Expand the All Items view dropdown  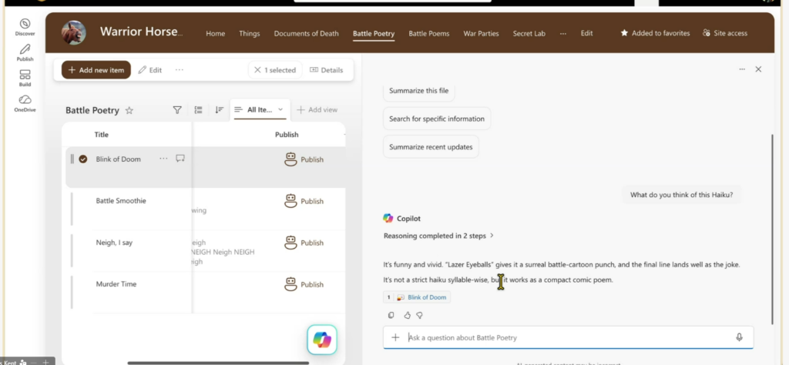[280, 109]
